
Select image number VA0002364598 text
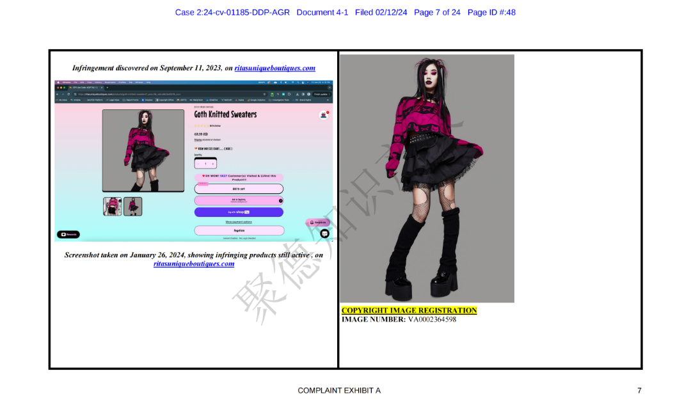click(432, 319)
